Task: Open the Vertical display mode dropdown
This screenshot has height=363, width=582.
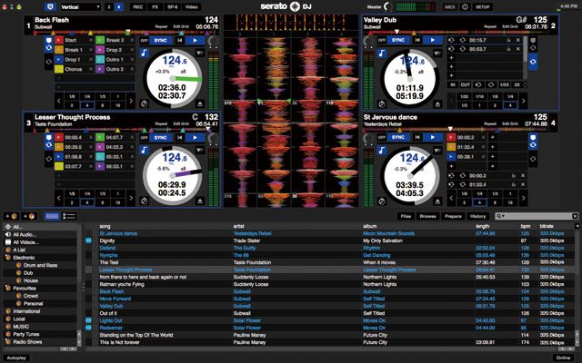Action: tap(80, 6)
